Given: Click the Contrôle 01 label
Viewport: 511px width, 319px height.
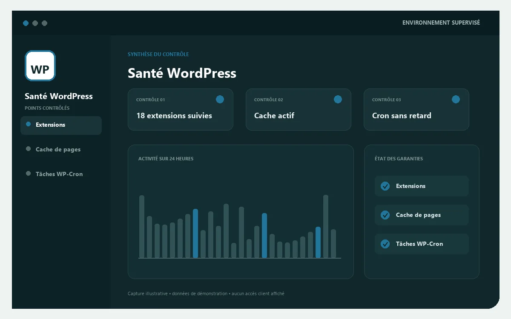Looking at the screenshot, I should coord(151,100).
